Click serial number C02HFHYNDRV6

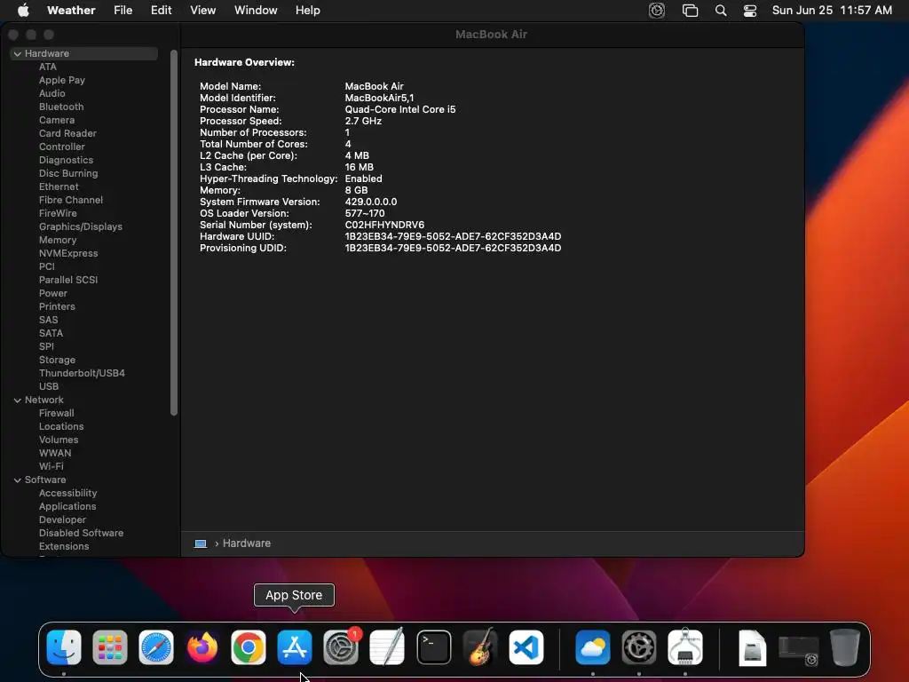tap(384, 225)
